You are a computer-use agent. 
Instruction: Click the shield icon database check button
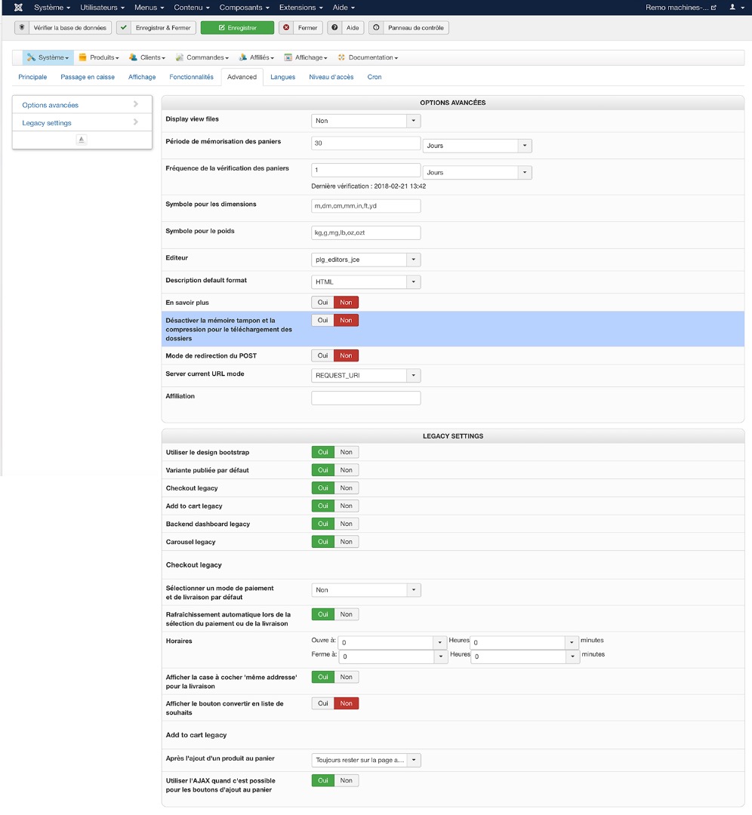[x=22, y=28]
